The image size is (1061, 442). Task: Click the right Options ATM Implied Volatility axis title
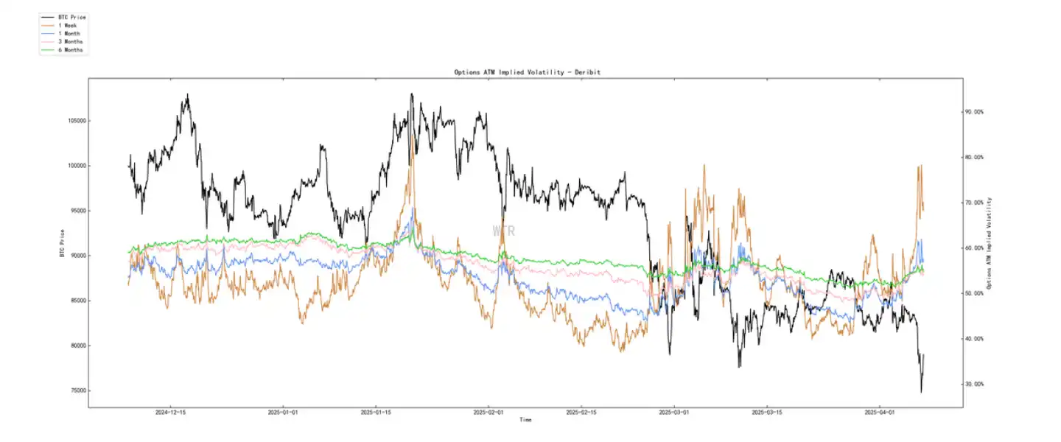click(990, 243)
